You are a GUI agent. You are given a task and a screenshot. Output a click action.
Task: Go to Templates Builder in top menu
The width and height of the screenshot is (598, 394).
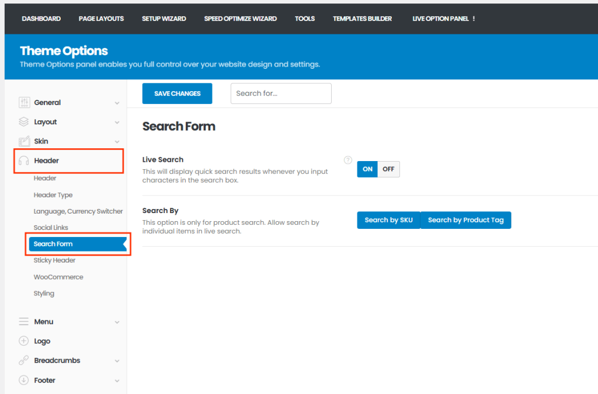(362, 19)
